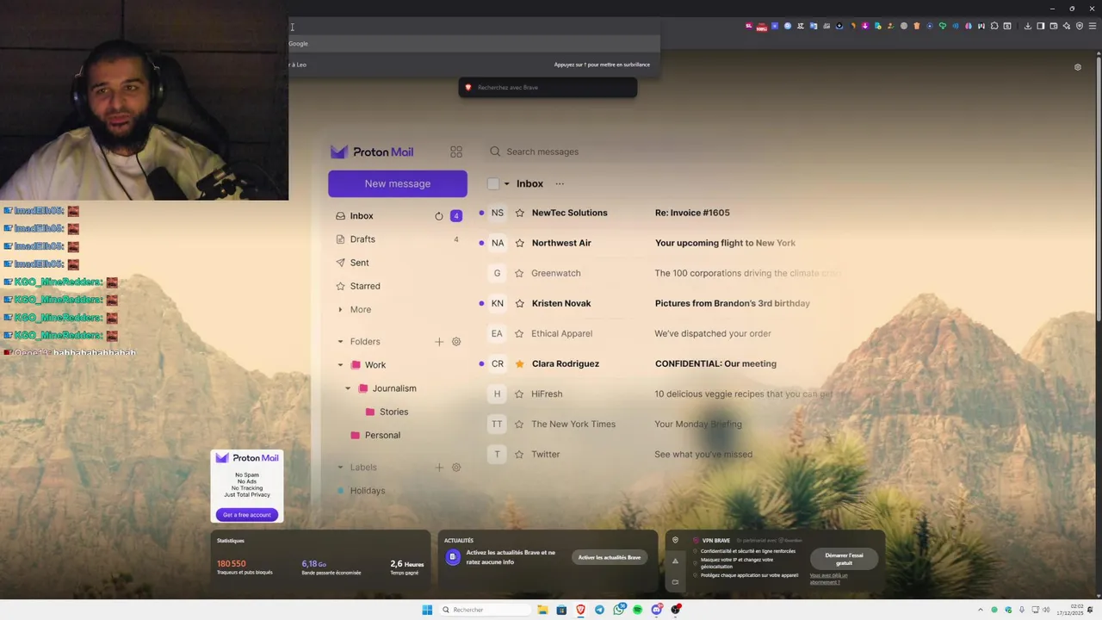Open CONFIDENTIAL: Our meeting email
The height and width of the screenshot is (620, 1102).
point(715,363)
